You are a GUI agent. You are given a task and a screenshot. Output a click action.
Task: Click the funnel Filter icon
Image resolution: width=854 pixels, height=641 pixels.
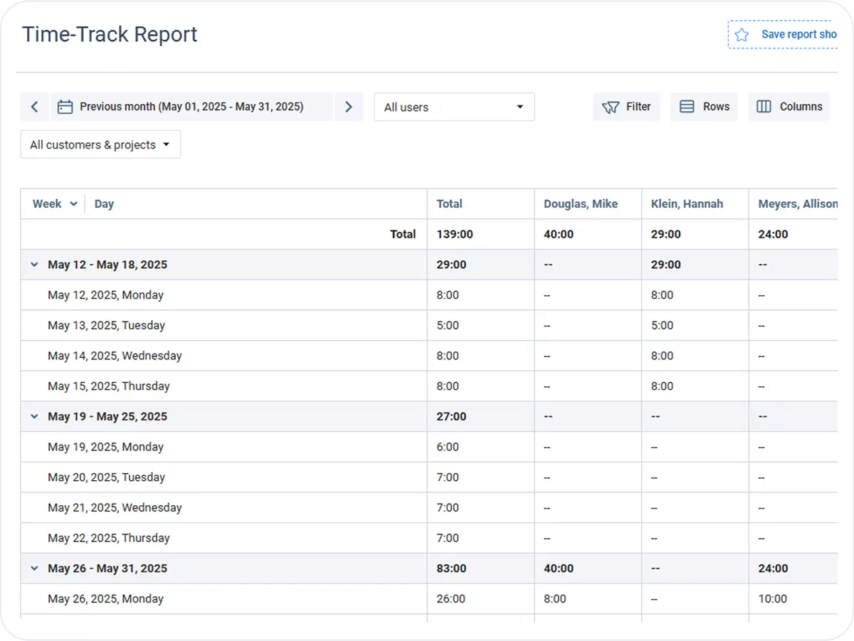pyautogui.click(x=611, y=107)
